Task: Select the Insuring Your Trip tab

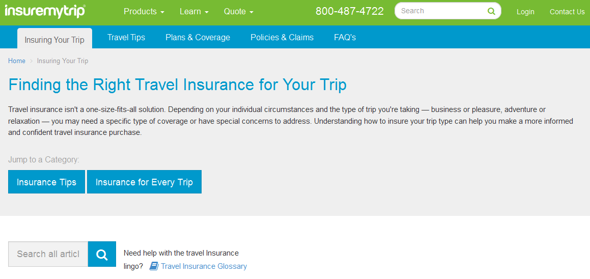Action: [x=54, y=40]
